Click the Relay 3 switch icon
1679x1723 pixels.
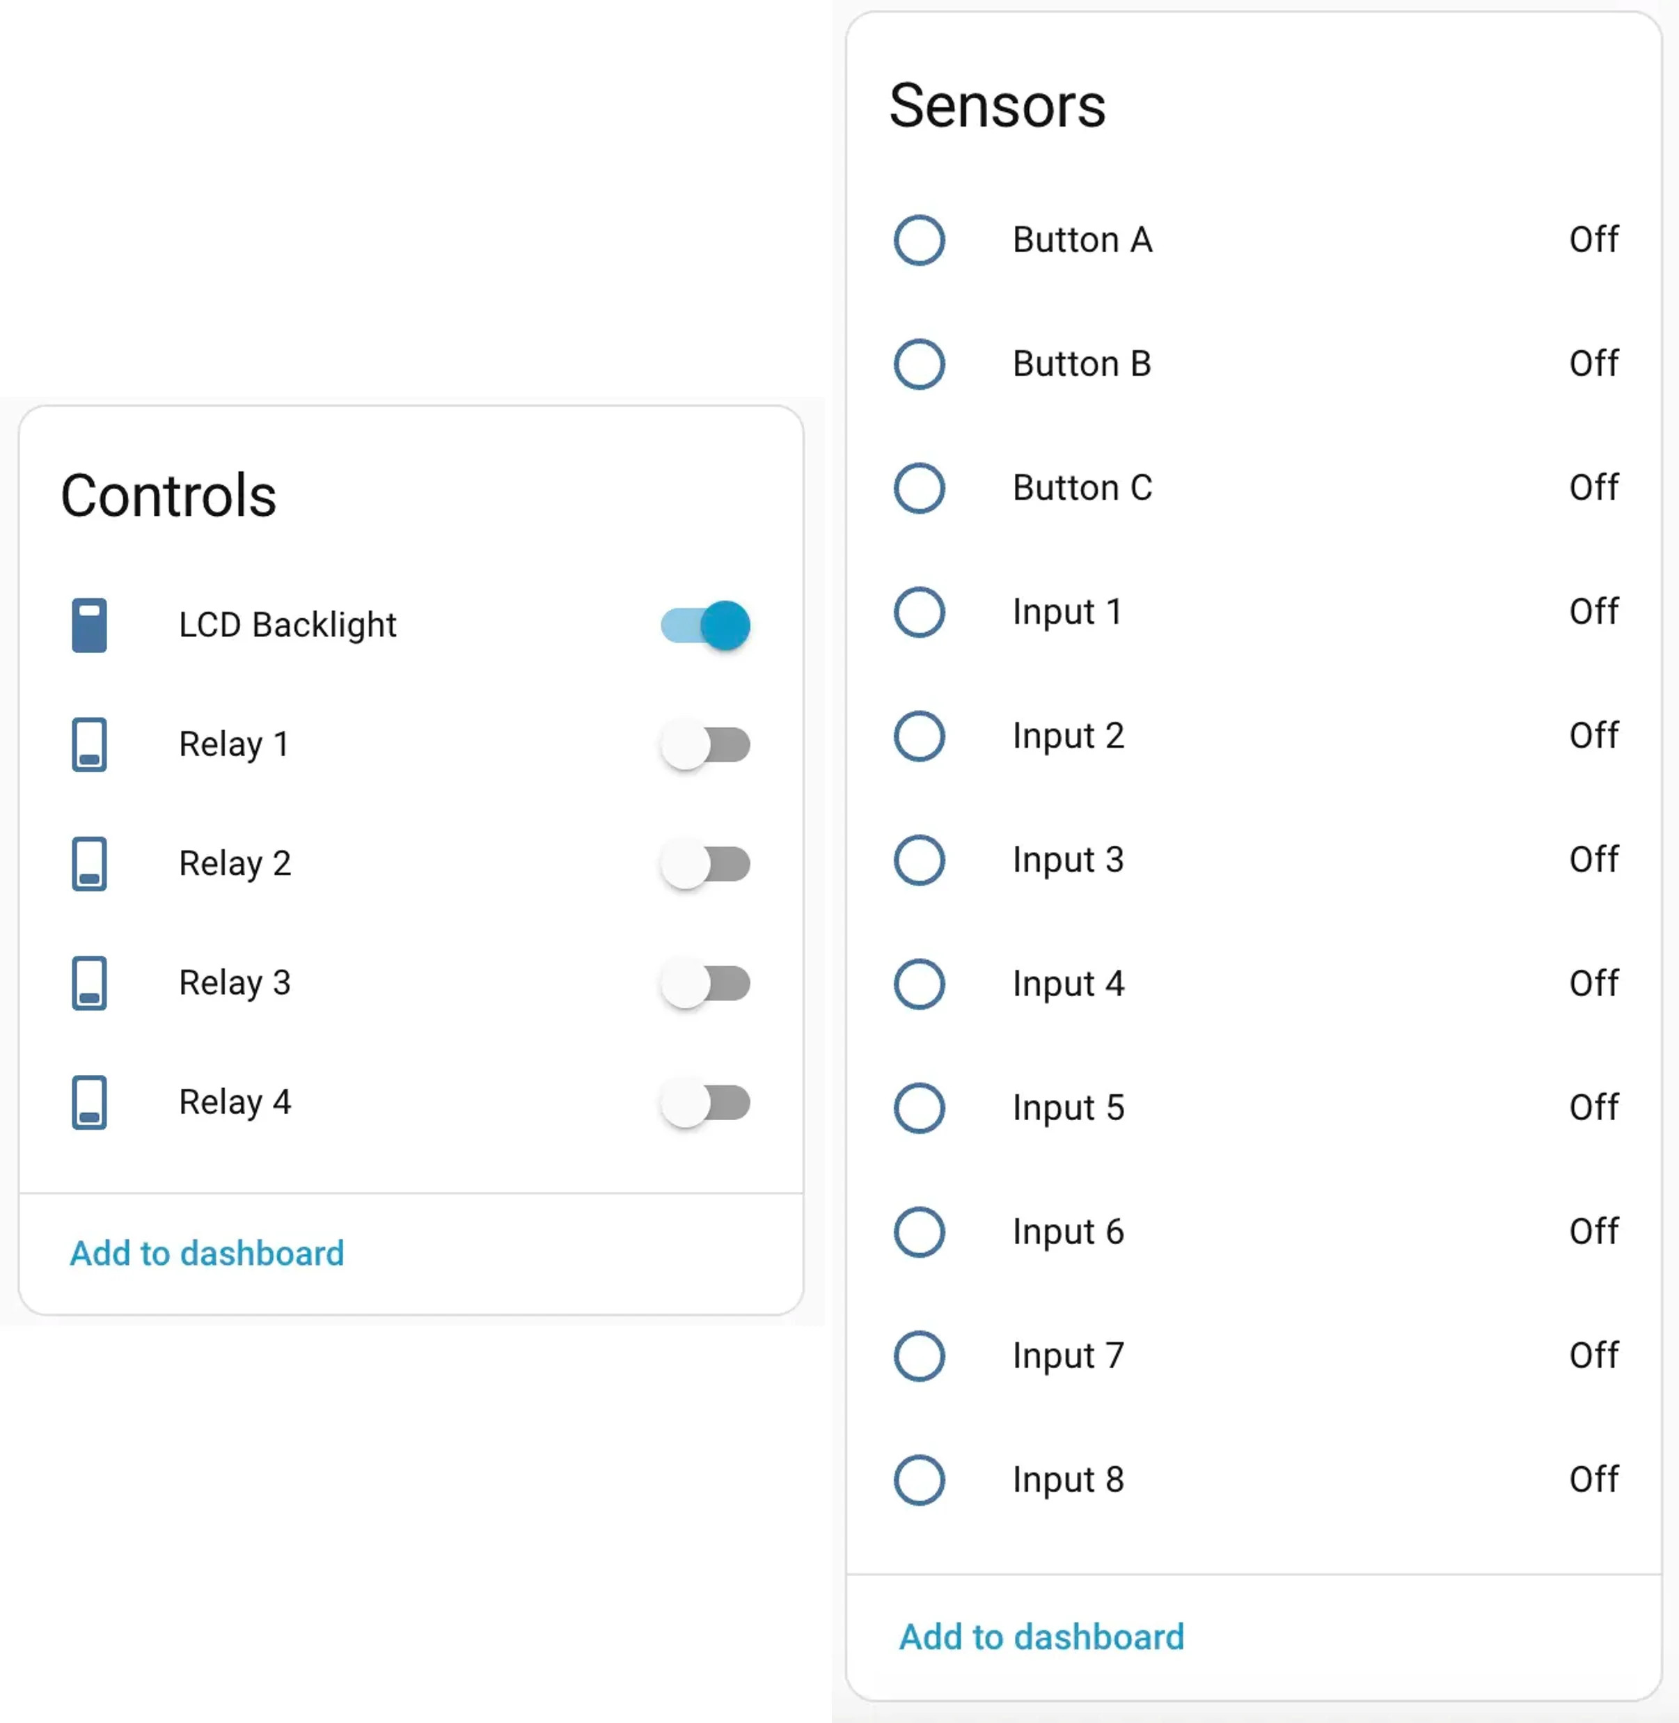point(89,982)
